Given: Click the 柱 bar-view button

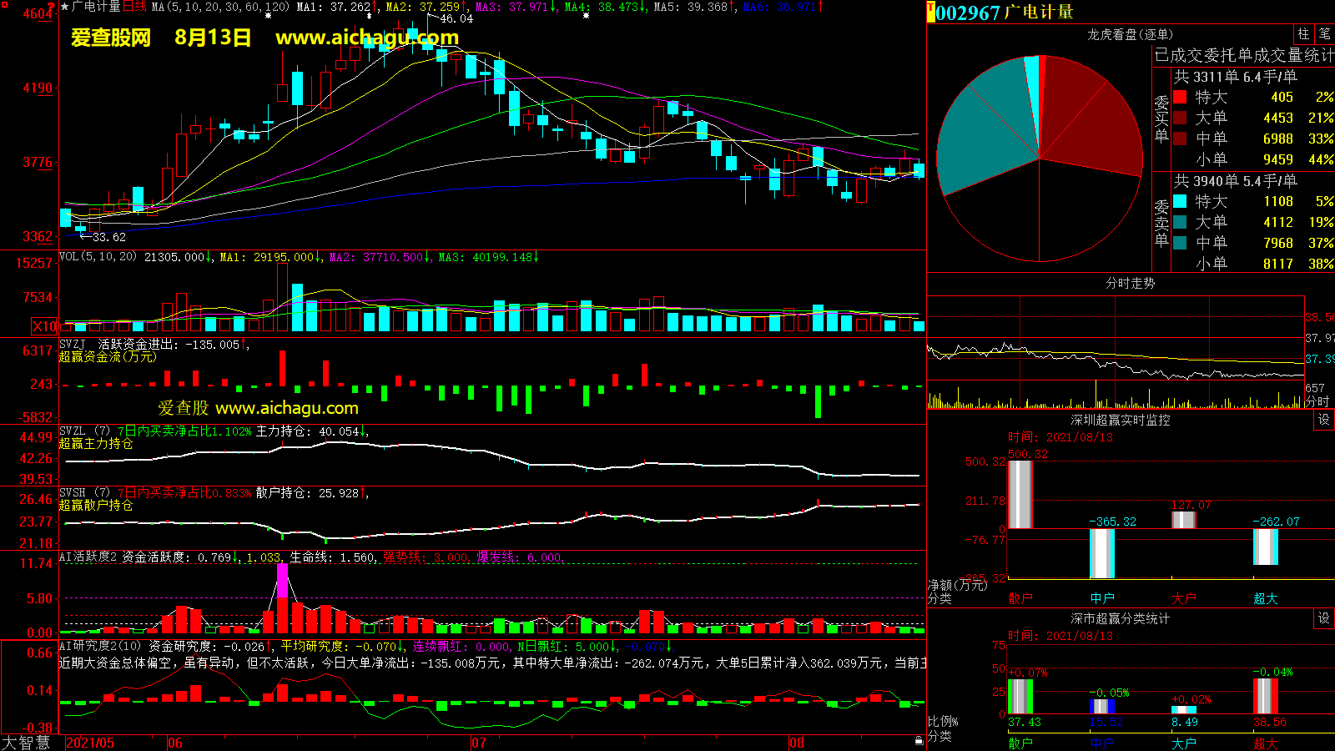Looking at the screenshot, I should pos(1303,34).
